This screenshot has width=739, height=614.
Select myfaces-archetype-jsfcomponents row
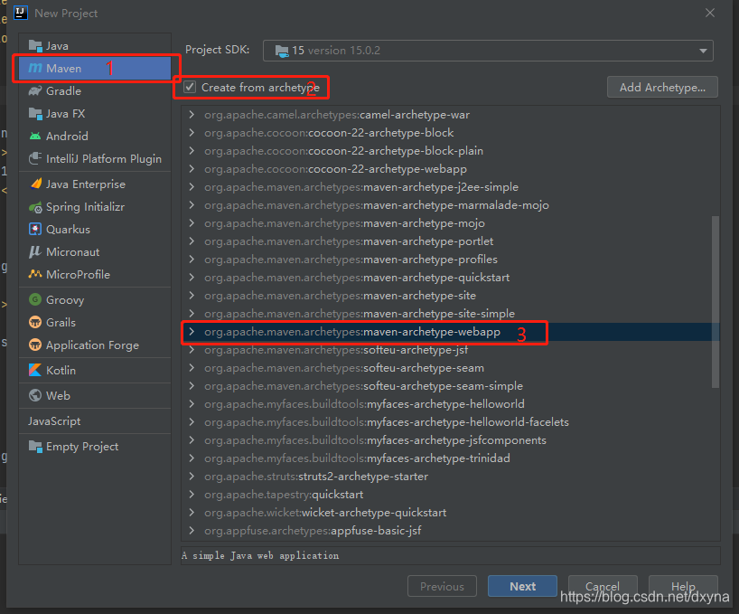click(450, 440)
